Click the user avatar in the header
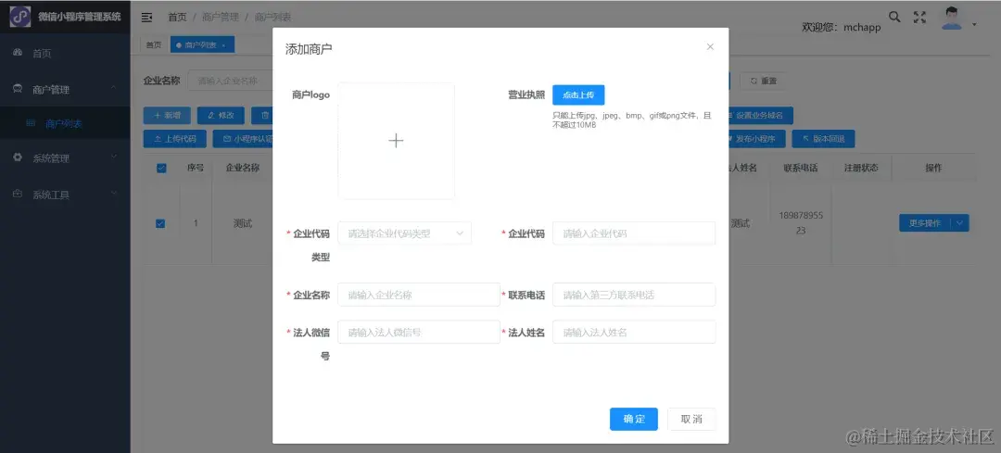 (x=952, y=18)
